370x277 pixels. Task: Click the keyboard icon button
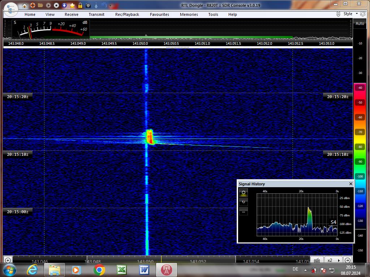pyautogui.click(x=317, y=260)
